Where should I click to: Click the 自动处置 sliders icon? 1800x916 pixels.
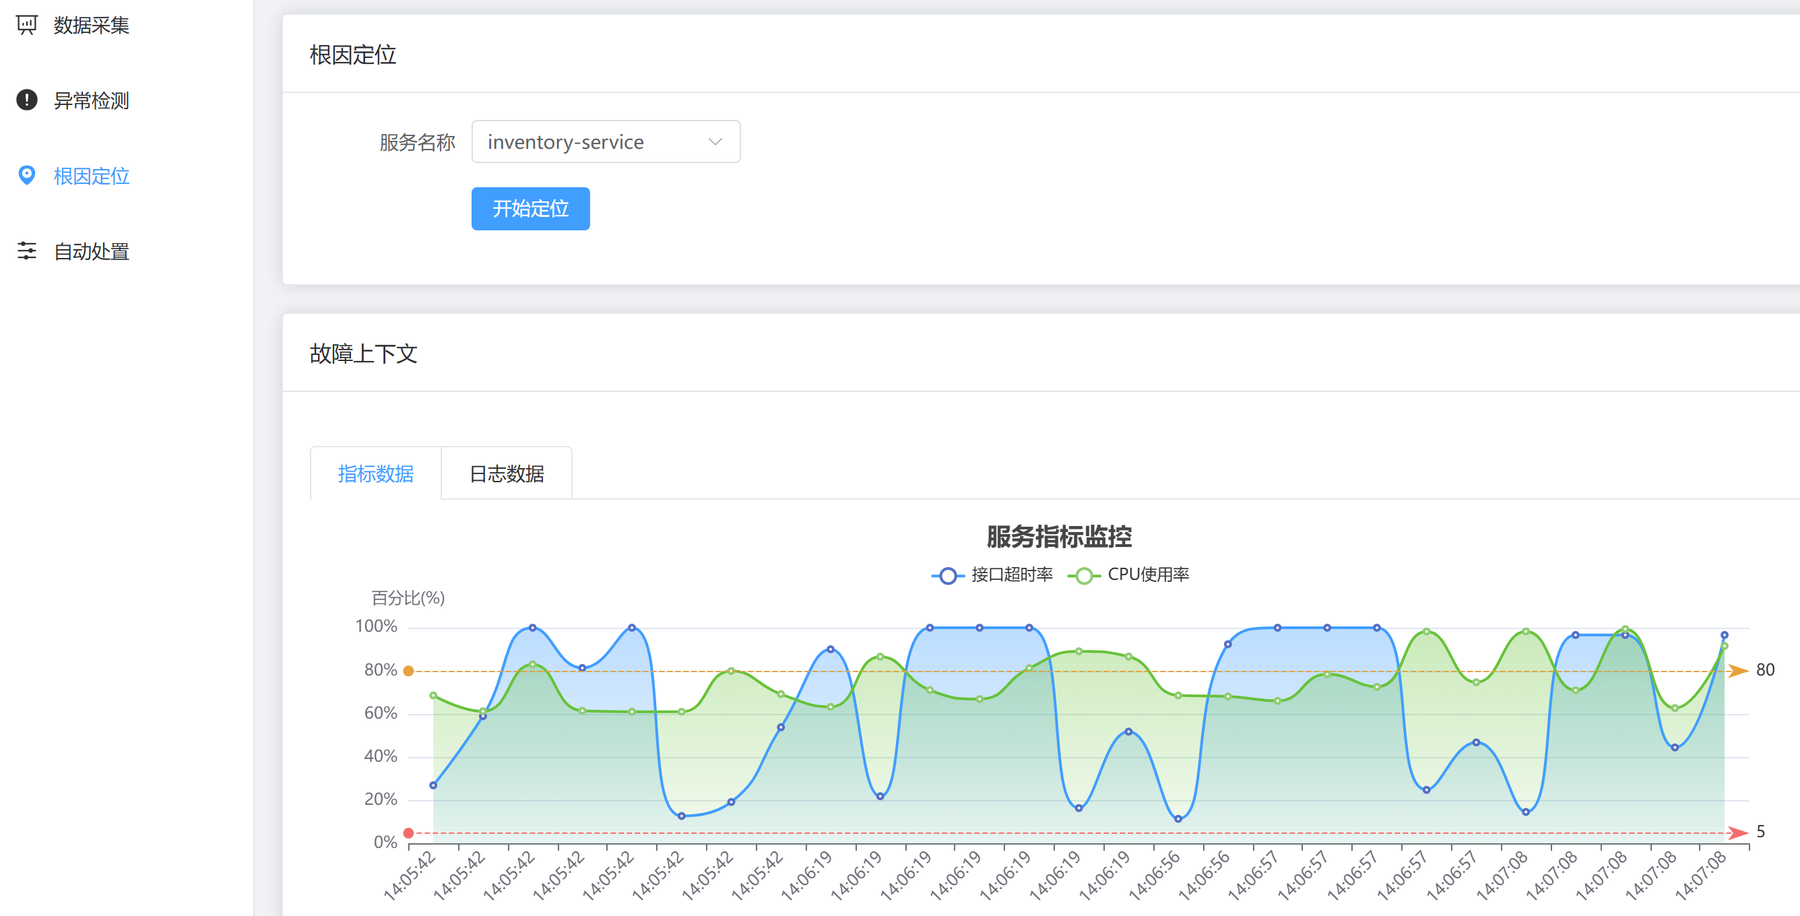coord(26,251)
